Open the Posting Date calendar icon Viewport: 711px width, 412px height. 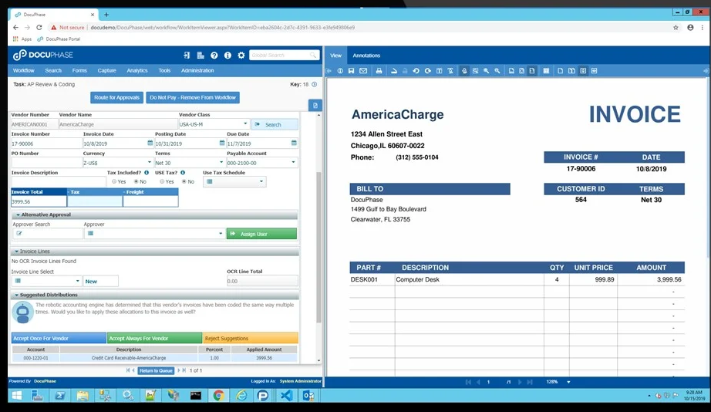click(x=222, y=143)
